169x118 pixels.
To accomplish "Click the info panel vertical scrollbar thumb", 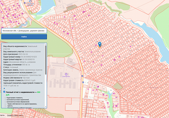I will coord(46,60).
